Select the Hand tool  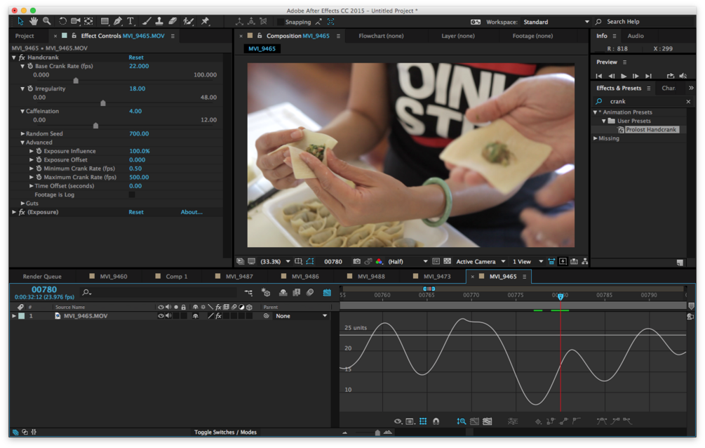click(x=34, y=21)
